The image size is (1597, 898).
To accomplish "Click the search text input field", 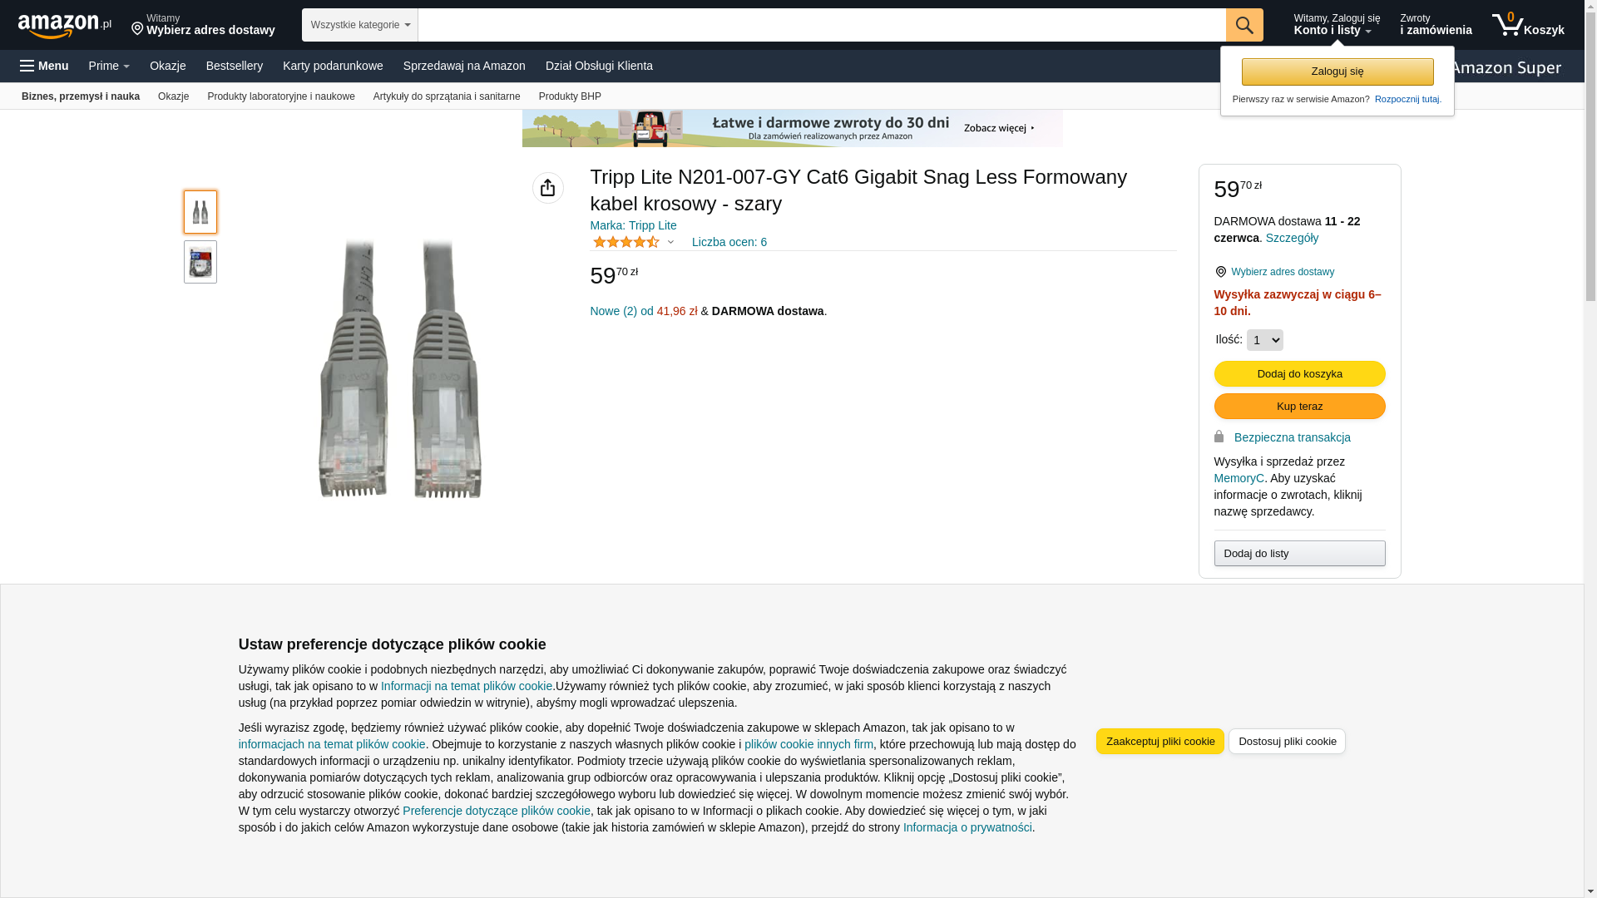I will [821, 25].
